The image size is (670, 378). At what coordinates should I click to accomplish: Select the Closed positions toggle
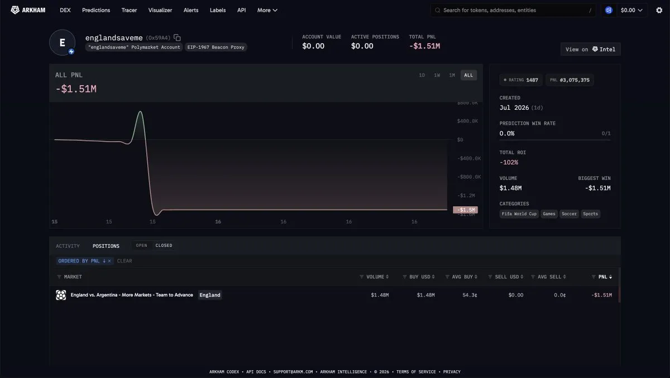point(164,245)
